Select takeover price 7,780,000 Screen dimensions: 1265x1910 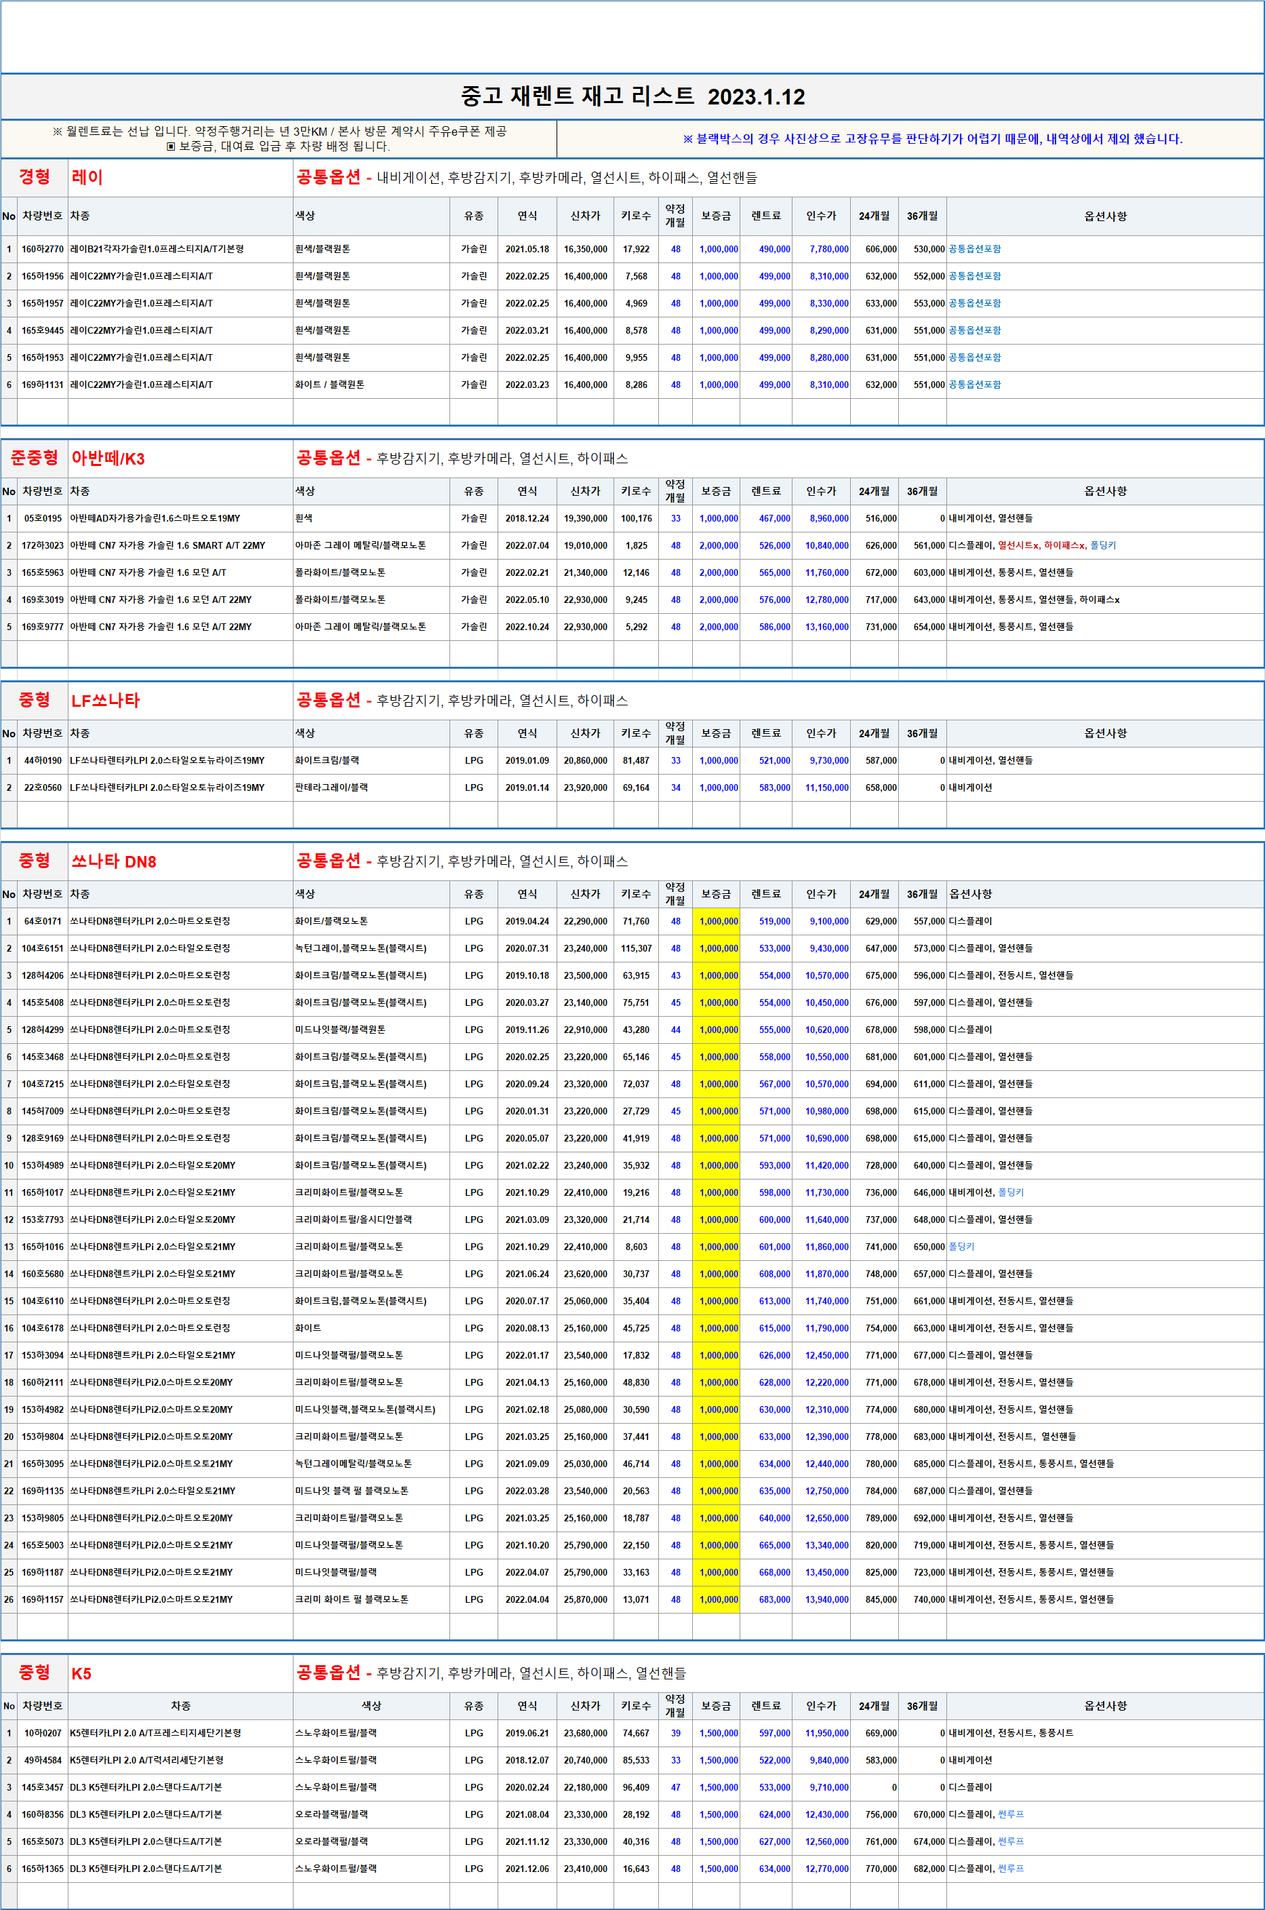click(829, 250)
